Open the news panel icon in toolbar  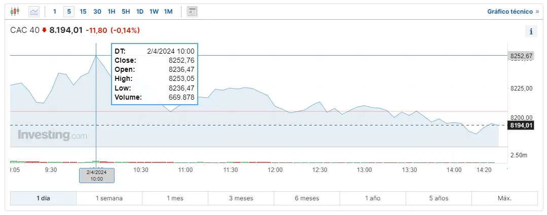[192, 11]
